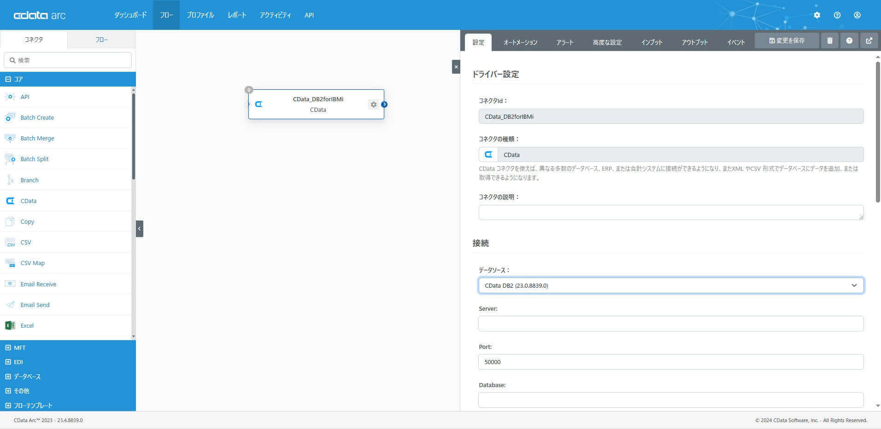Open レポート in top navigation
This screenshot has height=429, width=881.
pos(237,15)
